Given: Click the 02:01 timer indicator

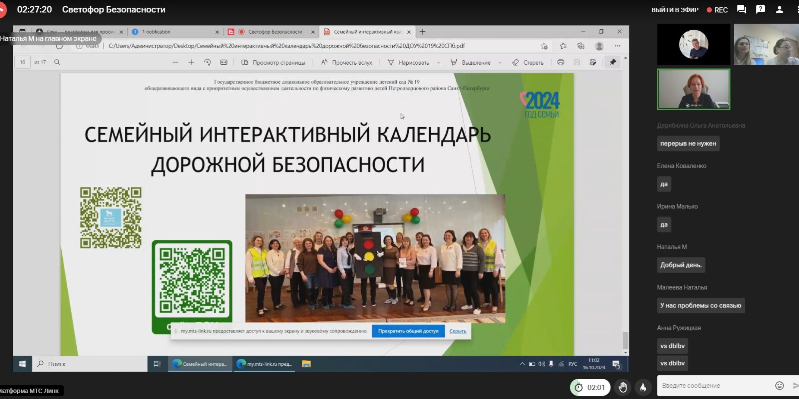Looking at the screenshot, I should click(x=590, y=387).
